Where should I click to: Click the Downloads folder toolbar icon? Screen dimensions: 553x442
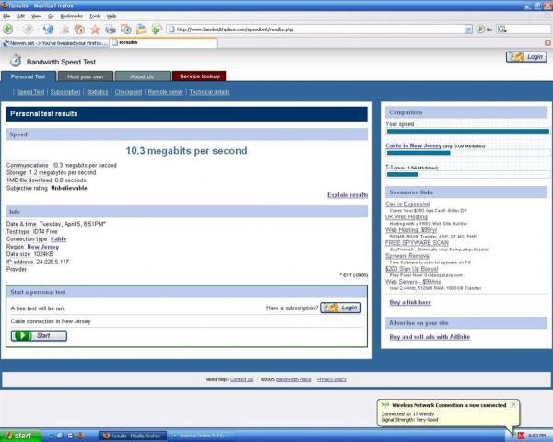click(141, 29)
